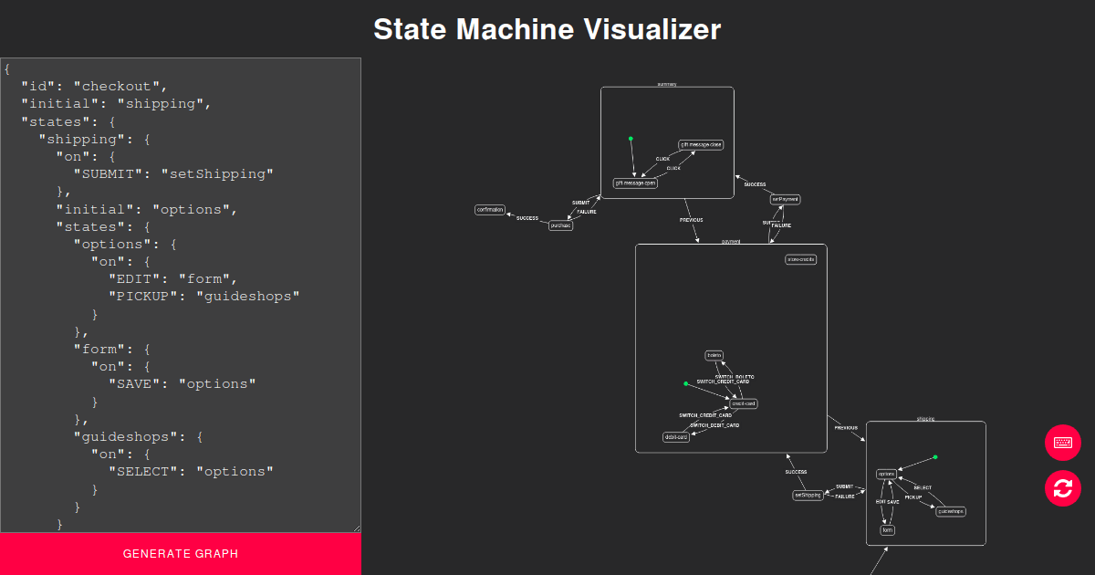Click the 'setPayment' service node

click(785, 198)
